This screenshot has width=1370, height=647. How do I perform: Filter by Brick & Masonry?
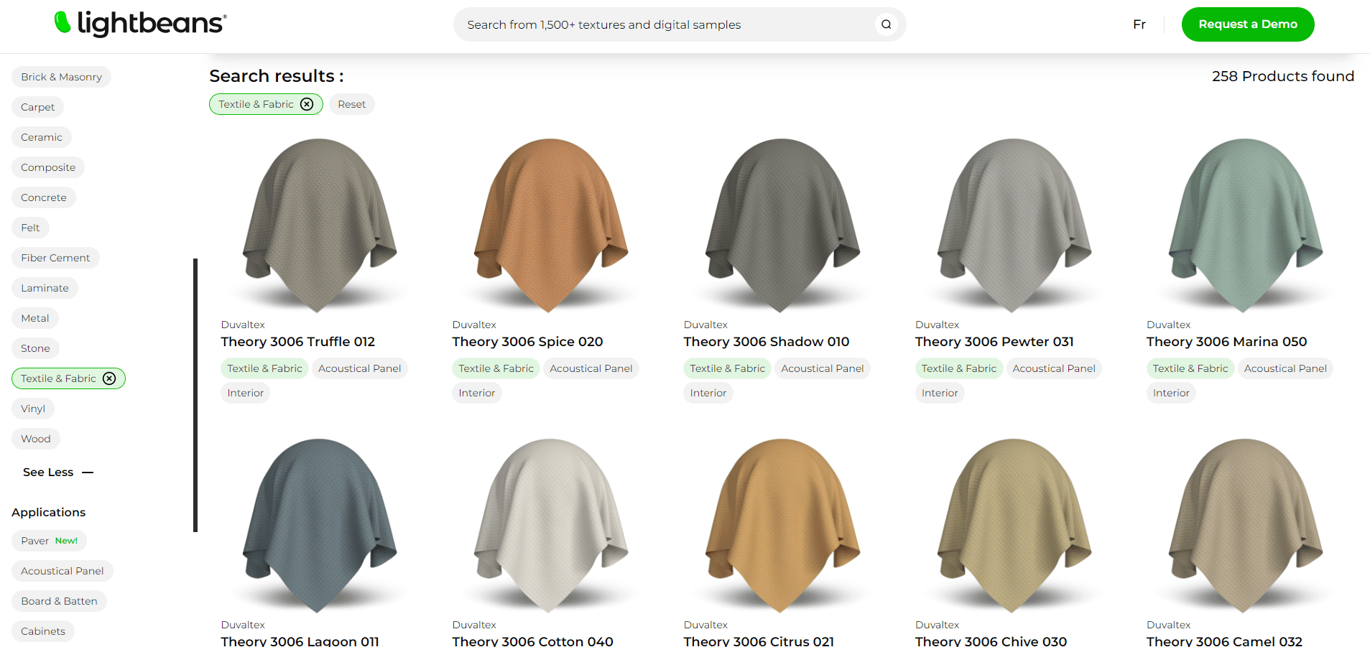61,77
